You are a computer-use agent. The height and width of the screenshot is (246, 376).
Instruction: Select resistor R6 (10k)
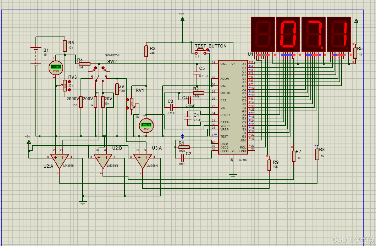coord(65,46)
